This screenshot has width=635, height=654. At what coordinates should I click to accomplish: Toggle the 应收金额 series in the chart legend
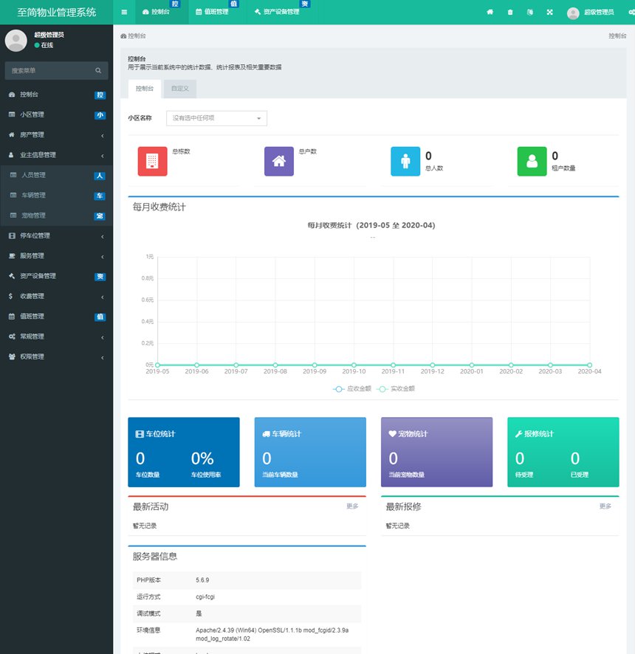(x=350, y=388)
